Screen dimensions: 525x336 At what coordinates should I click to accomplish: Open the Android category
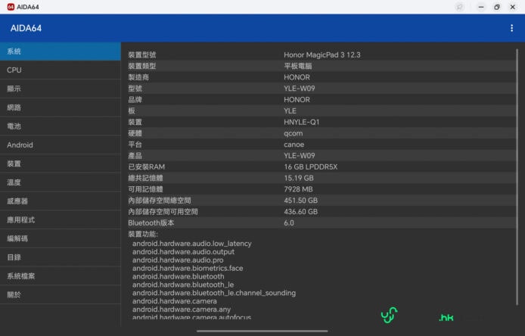click(61, 145)
